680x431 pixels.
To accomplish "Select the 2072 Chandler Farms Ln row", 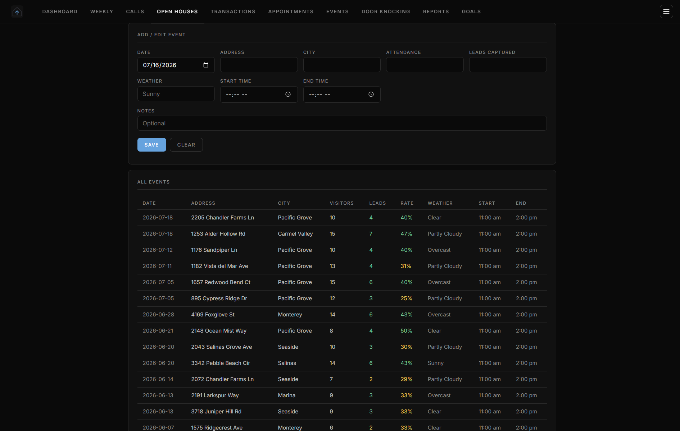I will tap(342, 379).
